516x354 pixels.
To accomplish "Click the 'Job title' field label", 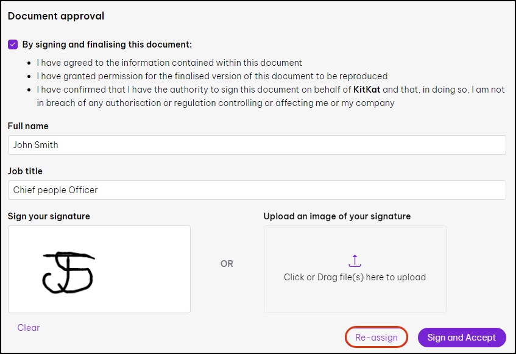I will (25, 171).
